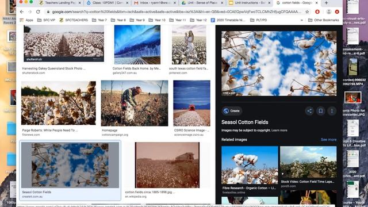Image resolution: width=368 pixels, height=207 pixels.
Task: Open the Chrome profile avatar
Action: [329, 11]
